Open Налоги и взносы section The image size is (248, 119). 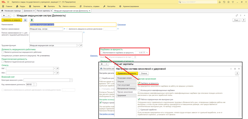click(67, 6)
